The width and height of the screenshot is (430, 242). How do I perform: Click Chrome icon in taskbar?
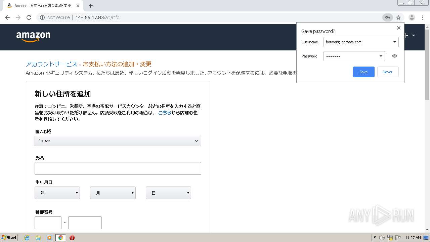point(60,238)
